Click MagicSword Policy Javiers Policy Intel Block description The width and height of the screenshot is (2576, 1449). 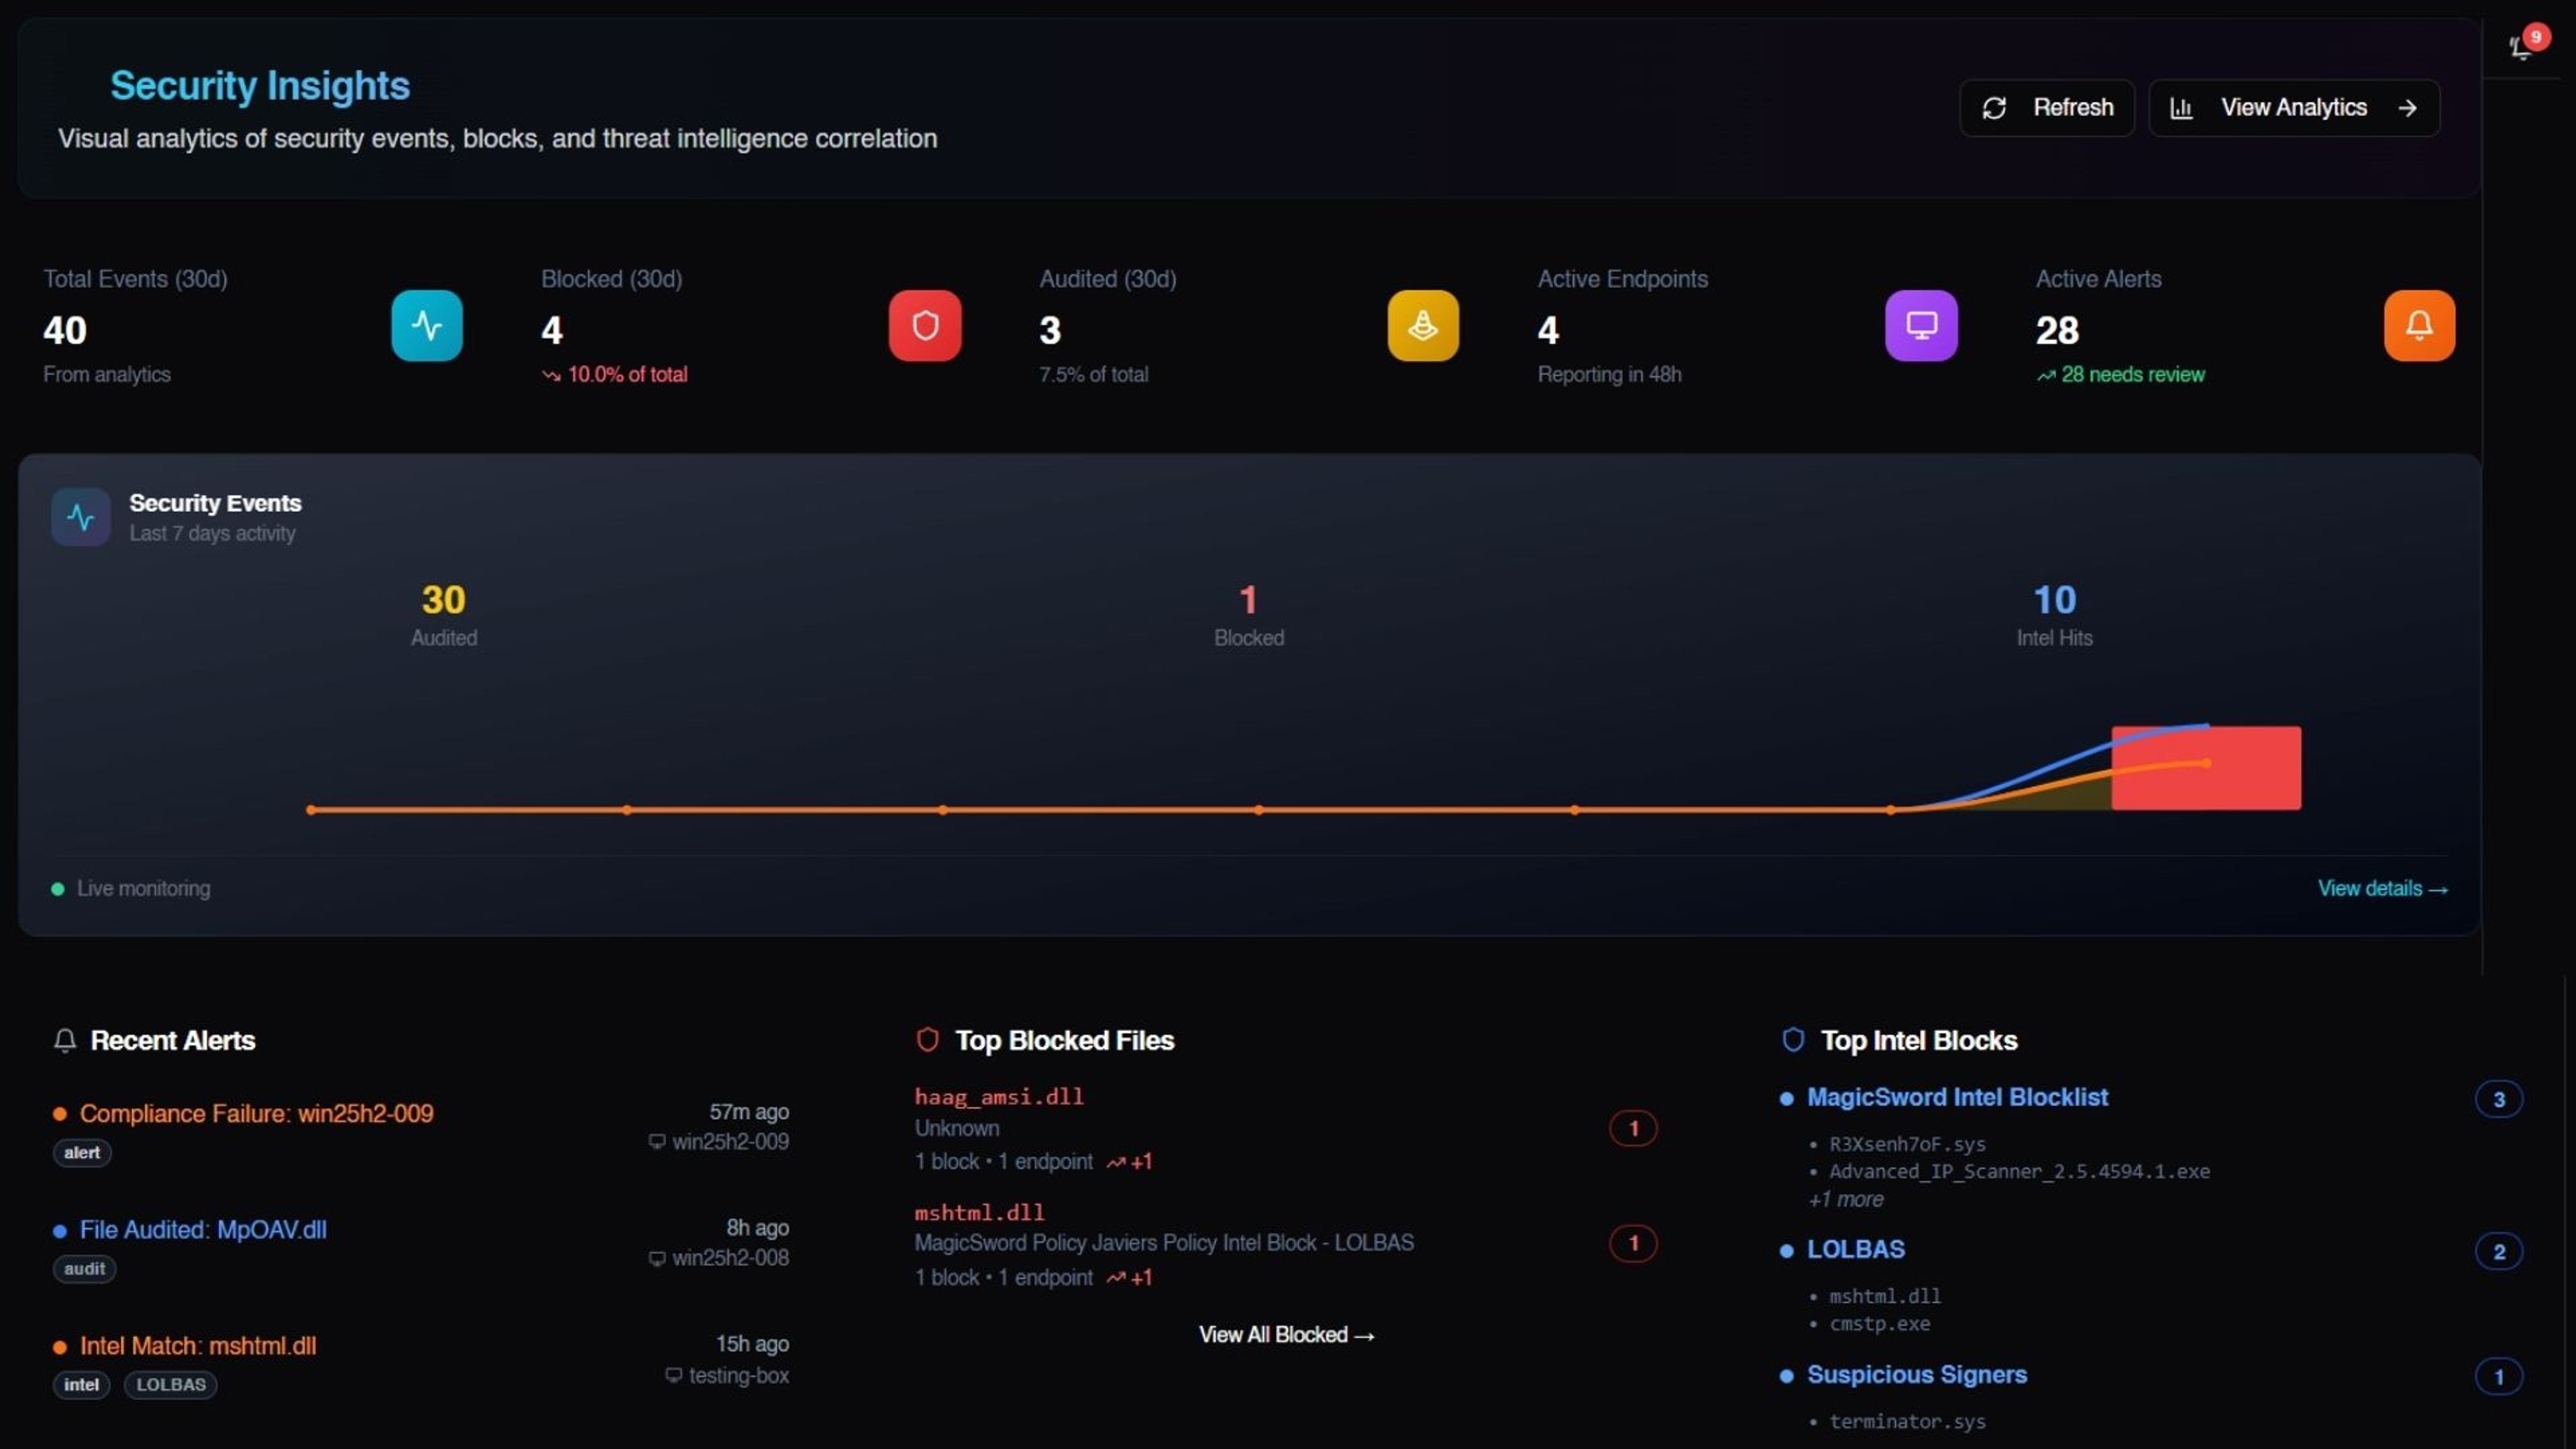1164,1243
